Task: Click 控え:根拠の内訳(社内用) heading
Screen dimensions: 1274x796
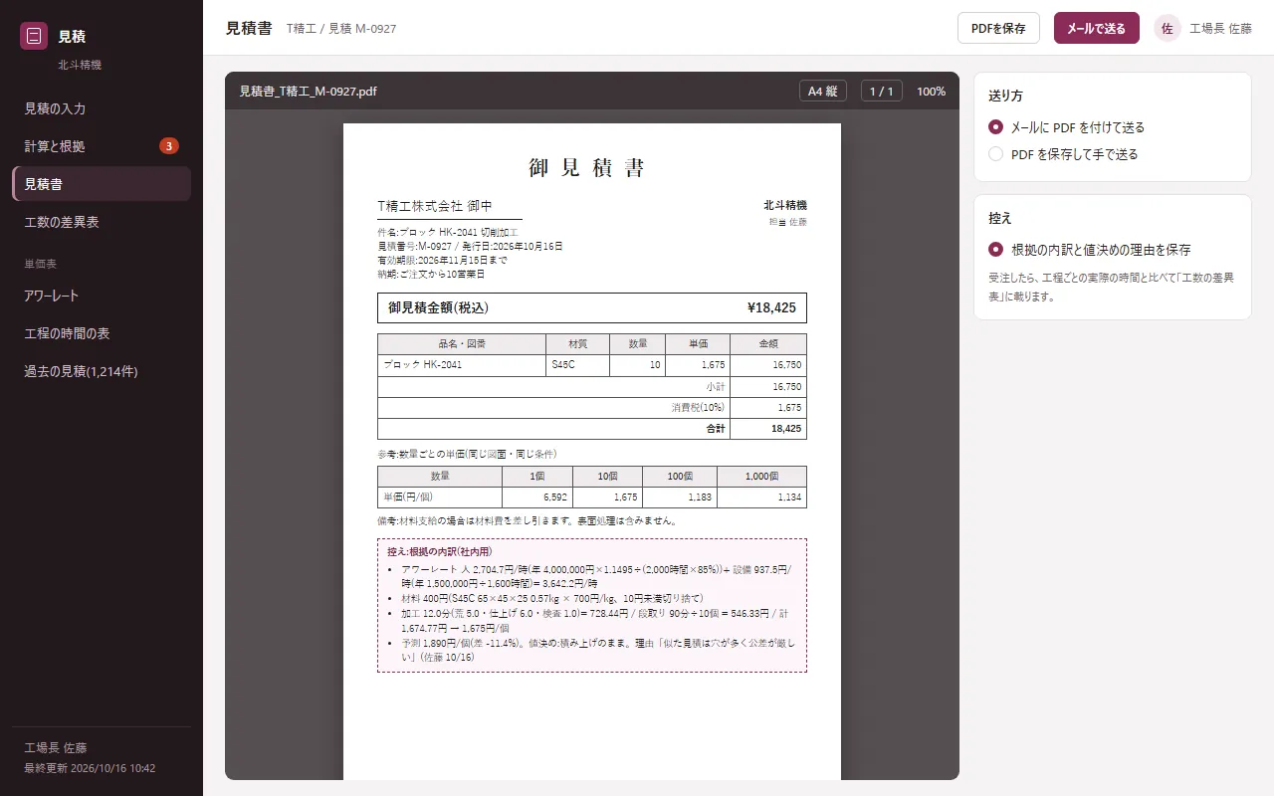Action: (x=439, y=551)
